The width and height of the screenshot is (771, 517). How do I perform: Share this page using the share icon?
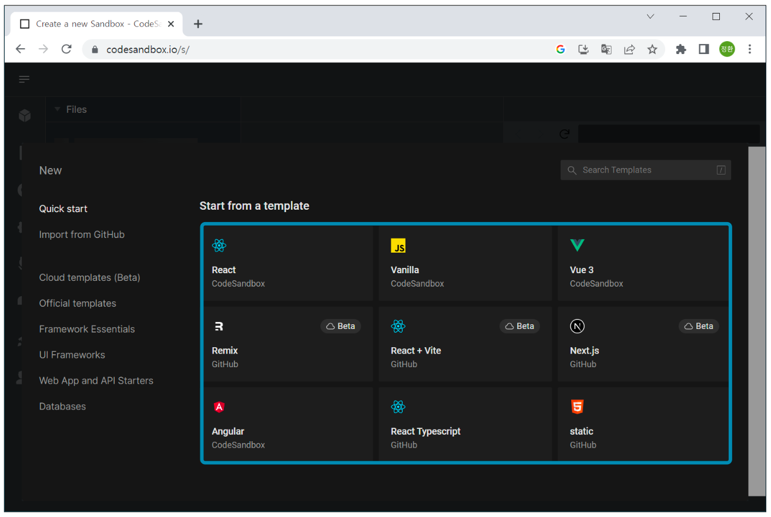click(x=629, y=49)
